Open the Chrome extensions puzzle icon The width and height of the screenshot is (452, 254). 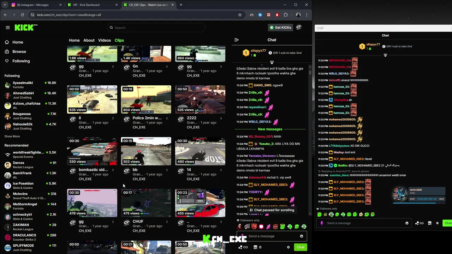[x=286, y=15]
